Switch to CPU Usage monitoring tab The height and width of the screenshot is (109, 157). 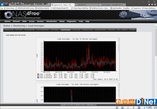[55, 30]
